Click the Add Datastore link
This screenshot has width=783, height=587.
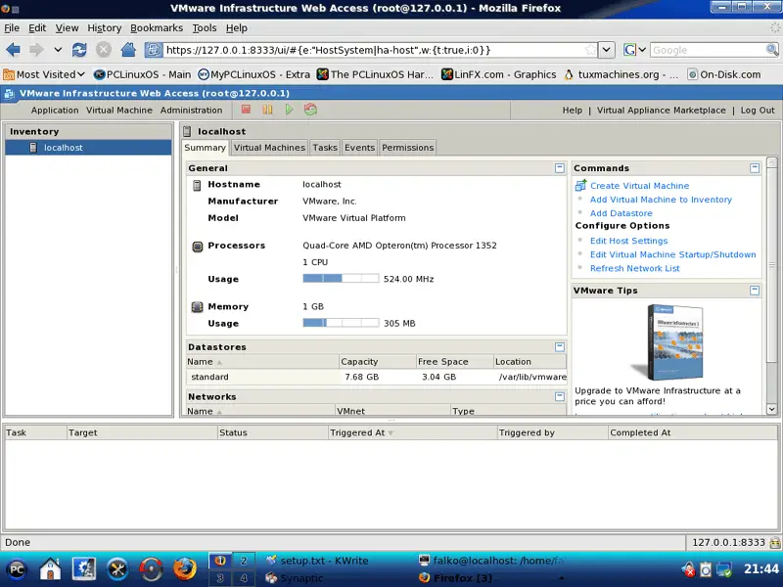tap(622, 213)
